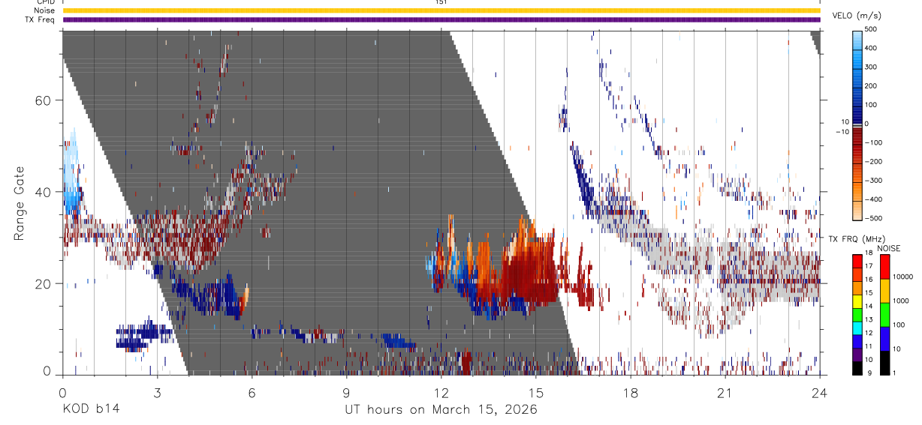Pick the green 13–14 MHz TX FRQ swatch
This screenshot has height=425, width=922.
857,315
